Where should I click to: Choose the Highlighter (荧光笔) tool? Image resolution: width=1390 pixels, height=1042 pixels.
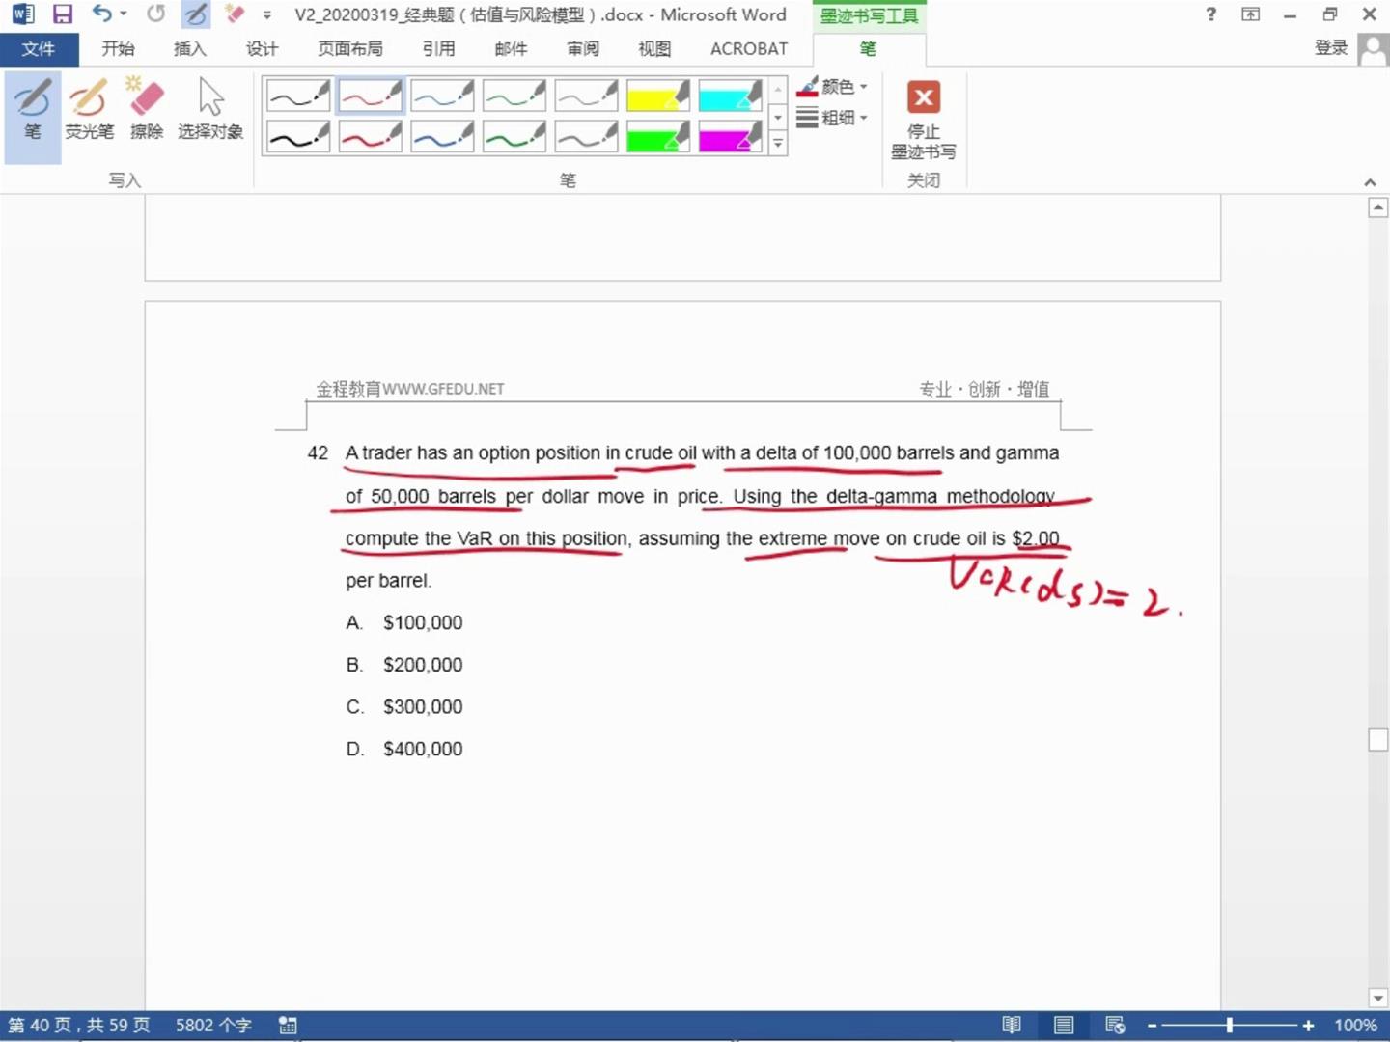[x=89, y=108]
